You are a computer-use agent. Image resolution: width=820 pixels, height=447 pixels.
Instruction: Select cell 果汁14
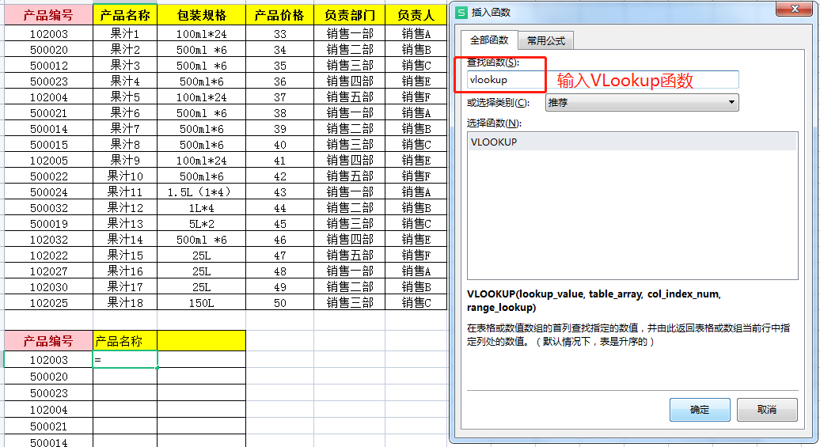pos(125,240)
